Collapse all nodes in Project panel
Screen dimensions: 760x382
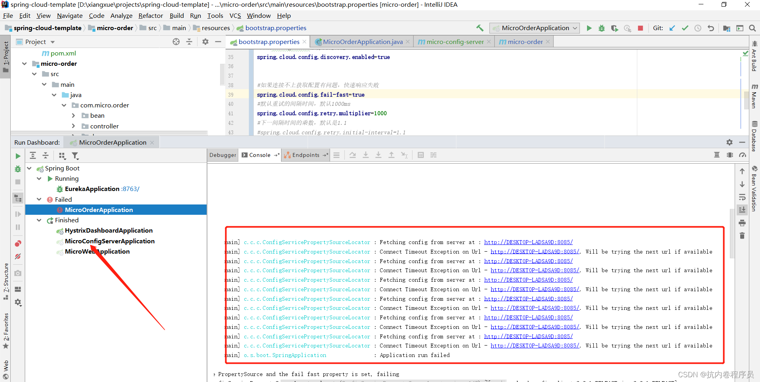click(x=189, y=42)
